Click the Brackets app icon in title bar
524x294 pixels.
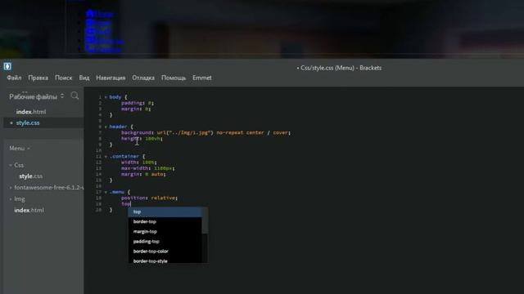[7, 66]
